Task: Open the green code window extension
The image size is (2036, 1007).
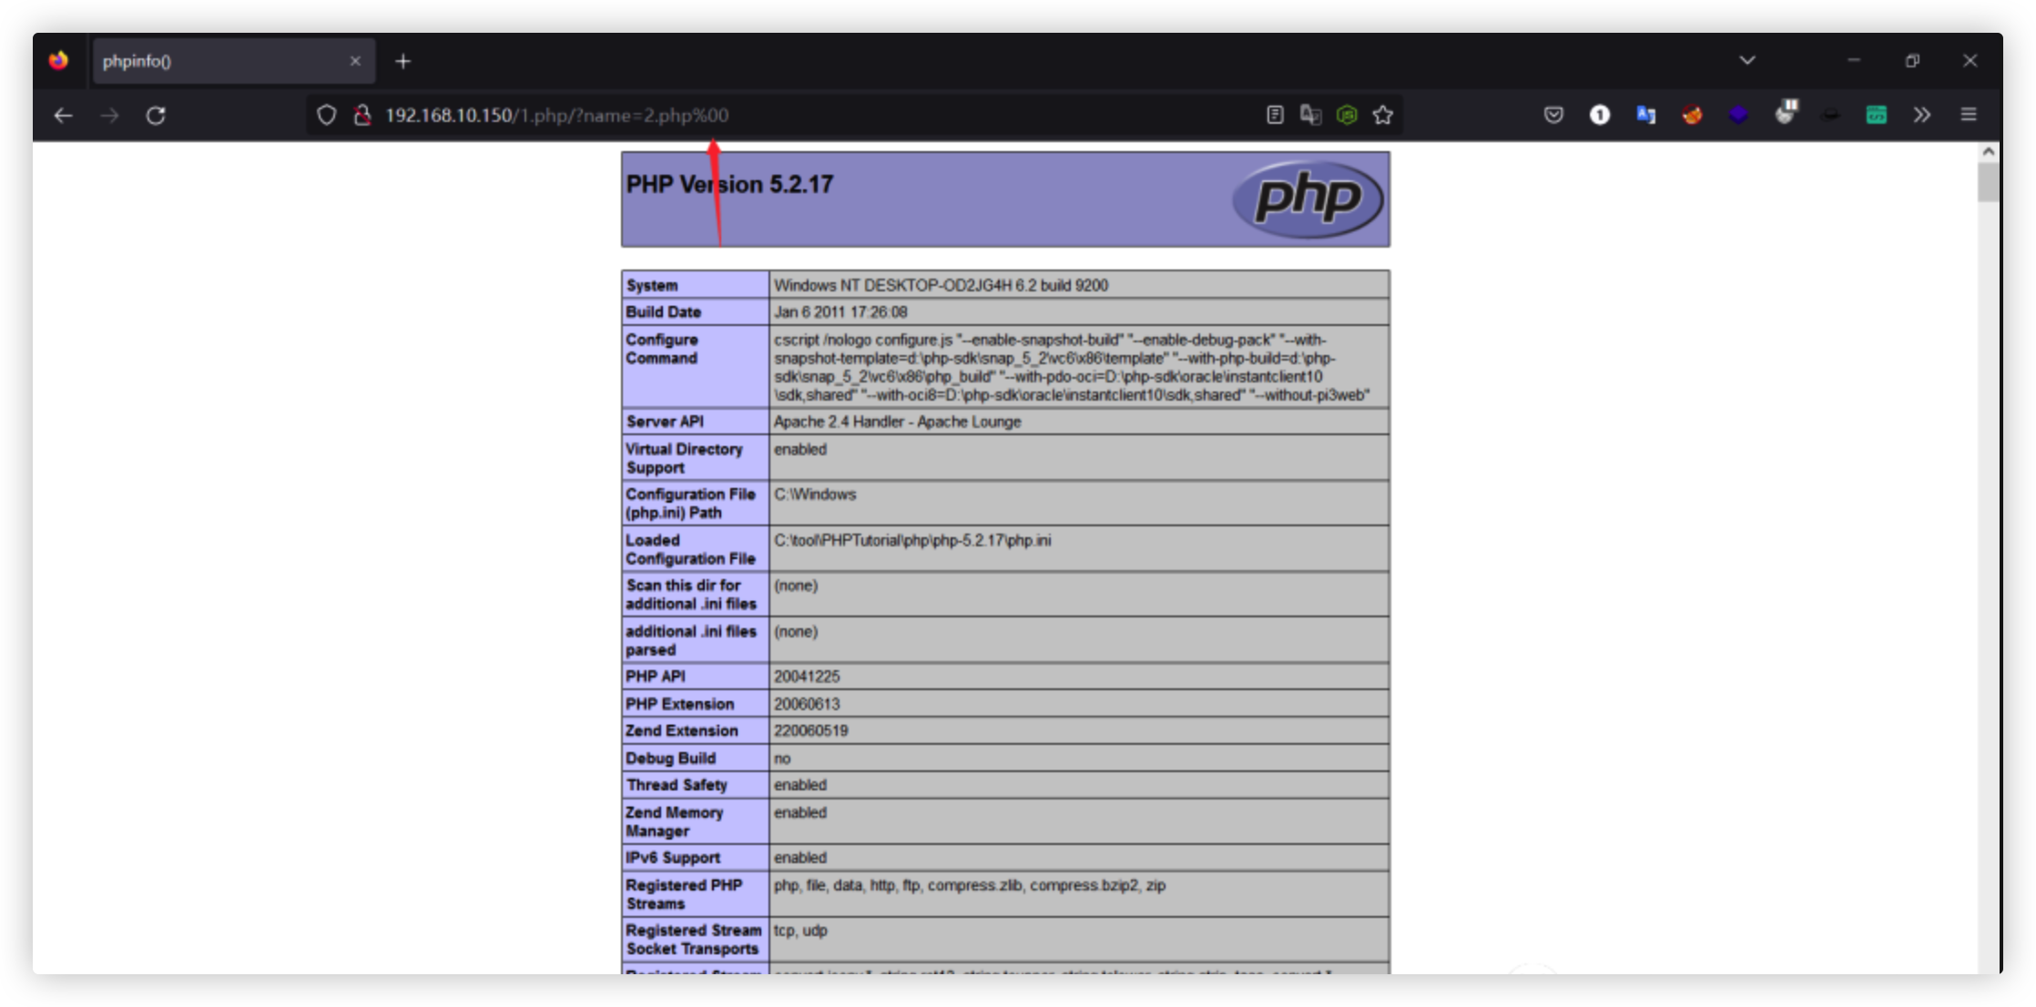Action: 1876,116
